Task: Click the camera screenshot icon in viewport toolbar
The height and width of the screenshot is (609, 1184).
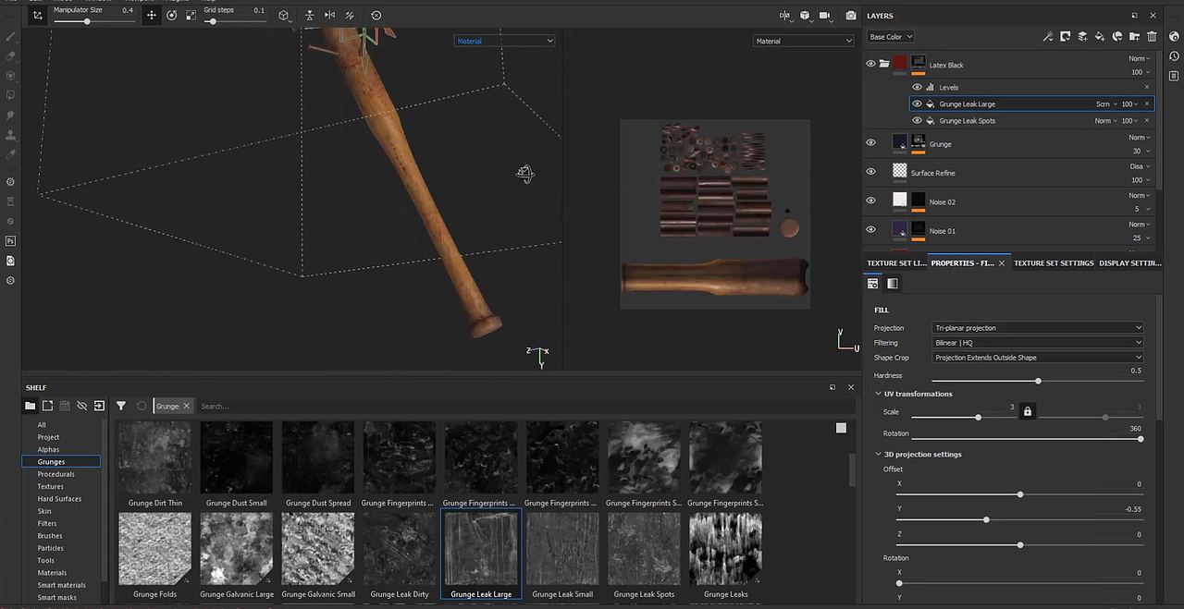Action: click(x=851, y=16)
